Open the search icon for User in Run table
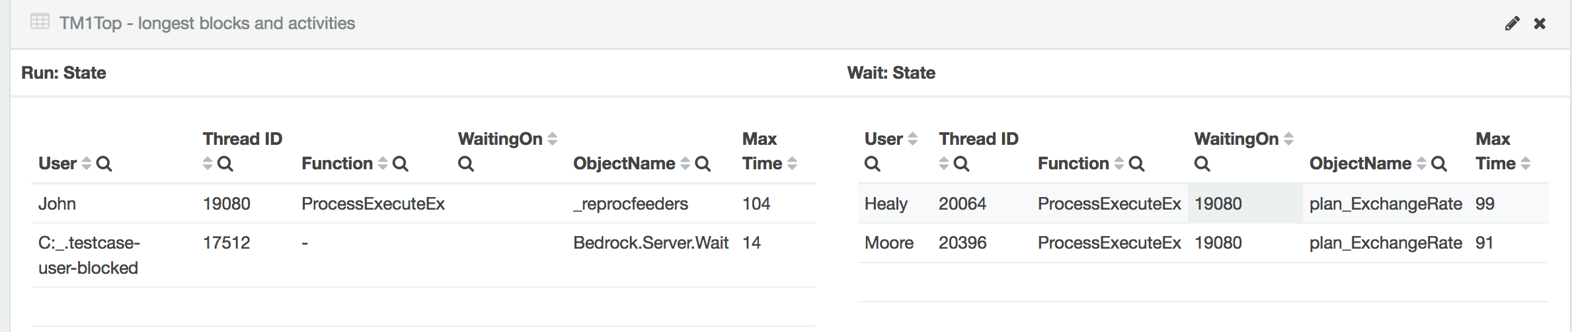Image resolution: width=1572 pixels, height=332 pixels. tap(104, 163)
